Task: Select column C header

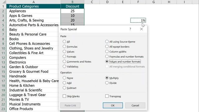Action: [x=92, y=2]
